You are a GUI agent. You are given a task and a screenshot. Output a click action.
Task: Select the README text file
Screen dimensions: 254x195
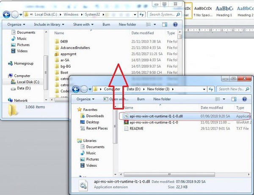[x=137, y=129]
